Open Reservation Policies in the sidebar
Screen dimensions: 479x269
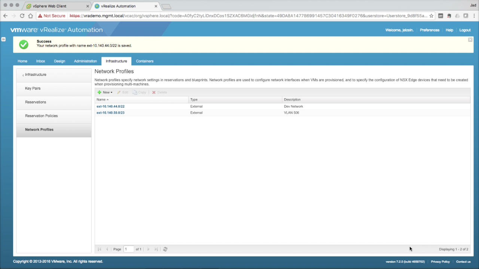pyautogui.click(x=54, y=116)
